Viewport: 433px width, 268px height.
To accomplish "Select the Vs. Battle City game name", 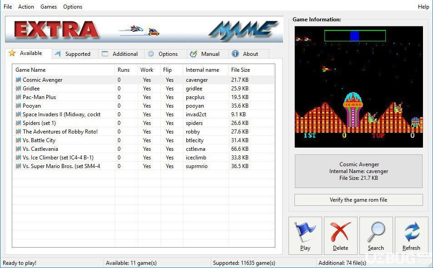I will [39, 140].
